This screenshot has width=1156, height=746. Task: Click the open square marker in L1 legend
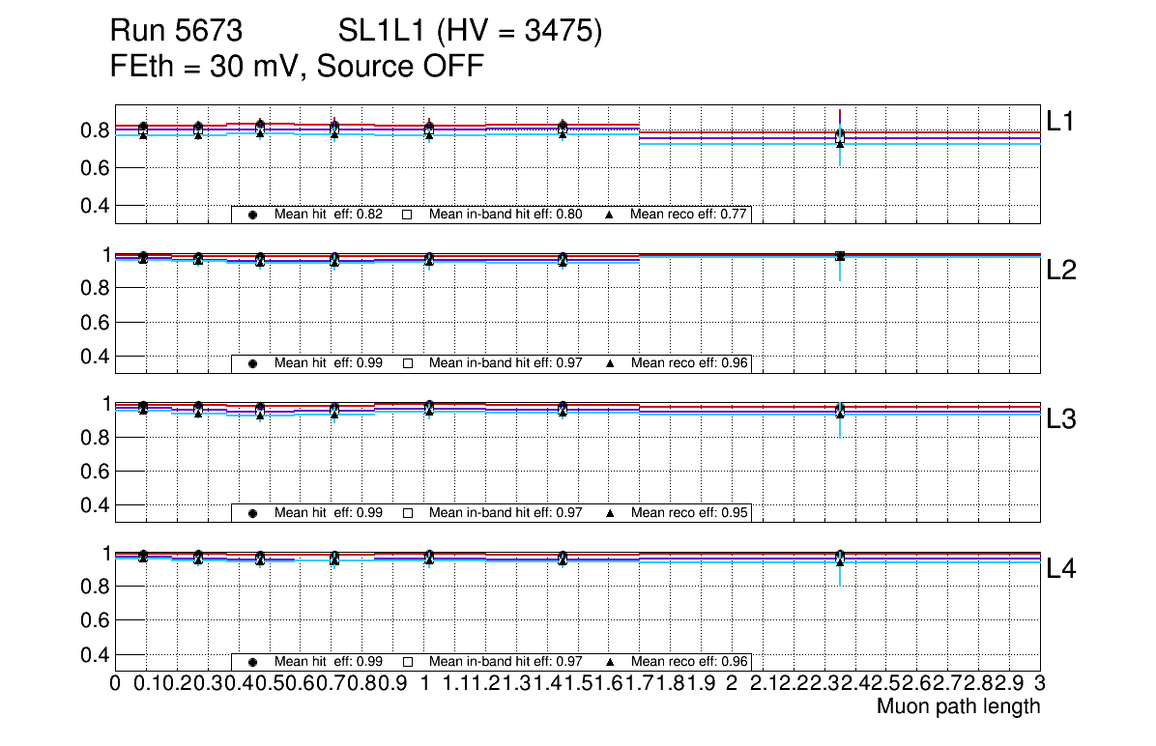click(407, 215)
